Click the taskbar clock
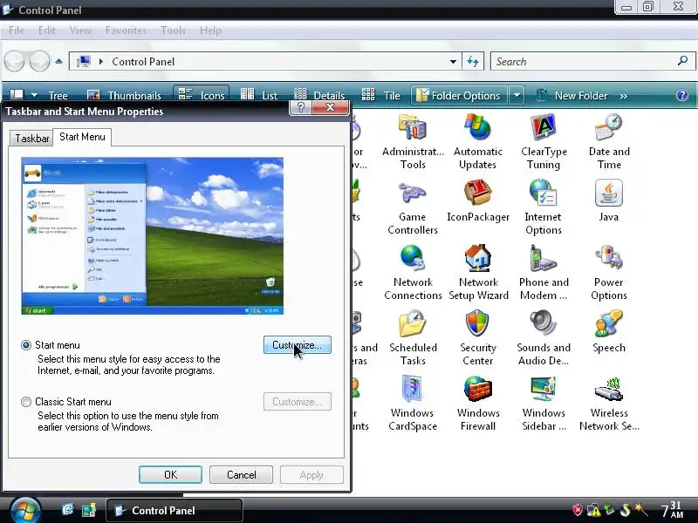The height and width of the screenshot is (523, 698). (672, 510)
